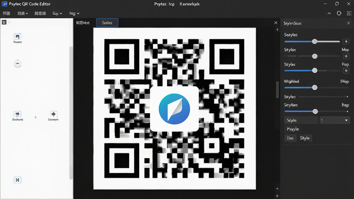Screen dimensions: 354x199
Task: Click the third menu bar item before Sup
Action: 40,13
